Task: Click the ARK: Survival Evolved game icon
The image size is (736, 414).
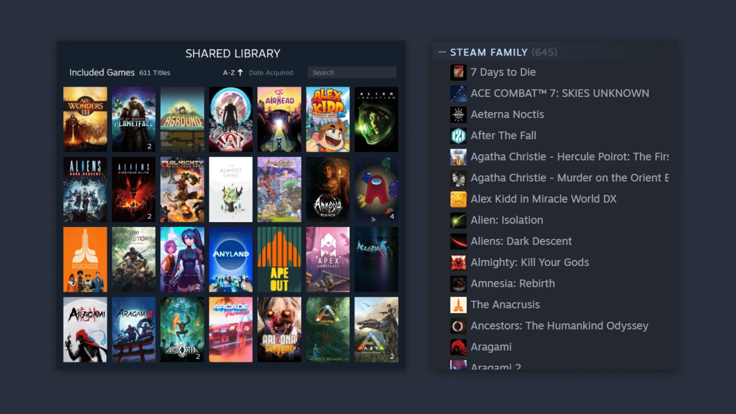Action: 376,329
